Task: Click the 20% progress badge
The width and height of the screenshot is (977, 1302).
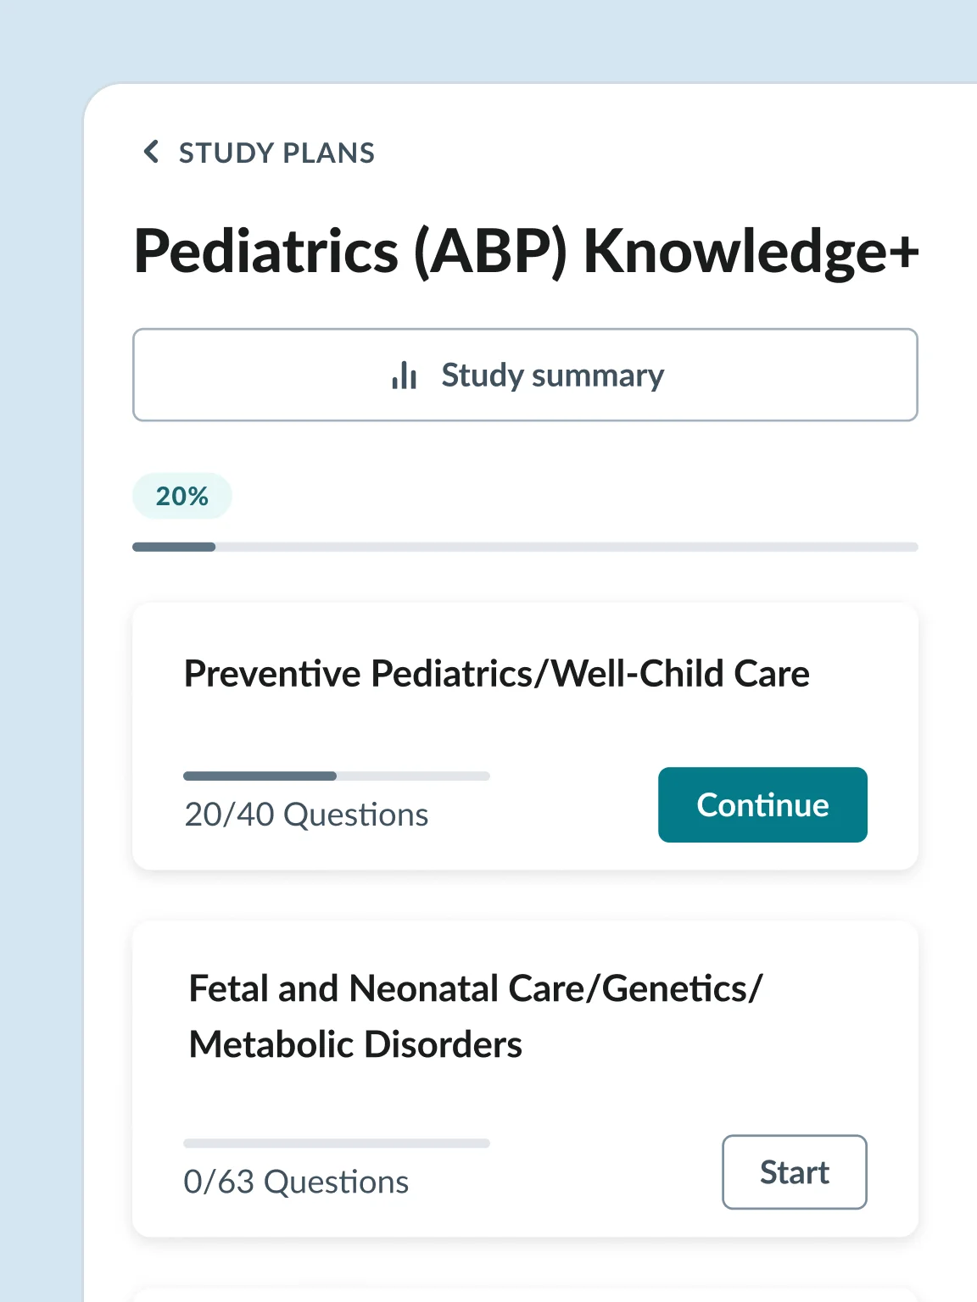Action: point(181,495)
